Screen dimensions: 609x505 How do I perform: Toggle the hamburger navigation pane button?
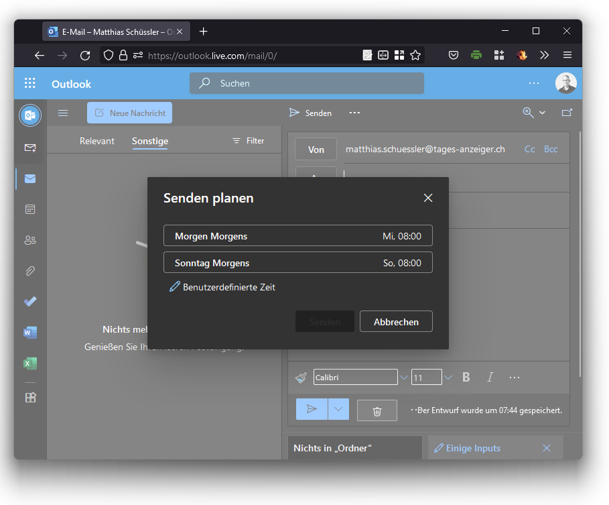point(63,113)
